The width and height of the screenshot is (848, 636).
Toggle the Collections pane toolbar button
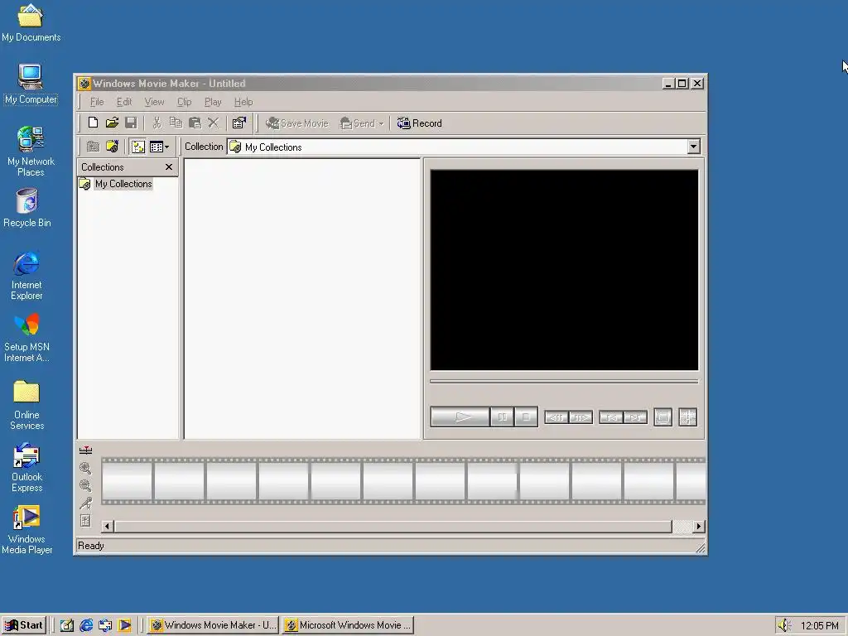(138, 147)
